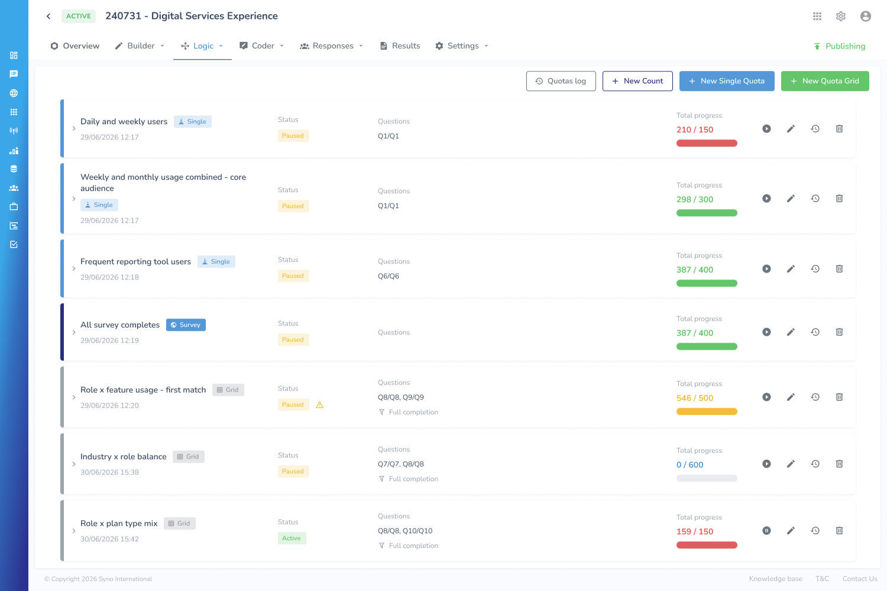Open the user account profile icon
This screenshot has height=591, width=887.
[866, 17]
